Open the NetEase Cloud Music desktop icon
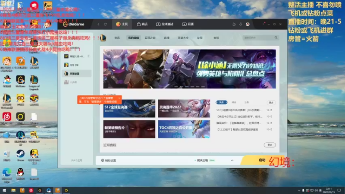This screenshot has width=345, height=194. click(x=7, y=118)
